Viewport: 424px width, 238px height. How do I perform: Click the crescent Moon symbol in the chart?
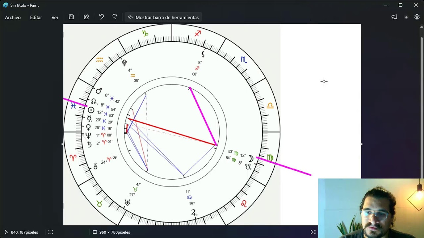tap(251, 159)
